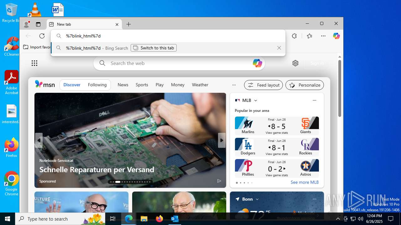Select the Following tab
This screenshot has width=401, height=225.
(x=97, y=85)
